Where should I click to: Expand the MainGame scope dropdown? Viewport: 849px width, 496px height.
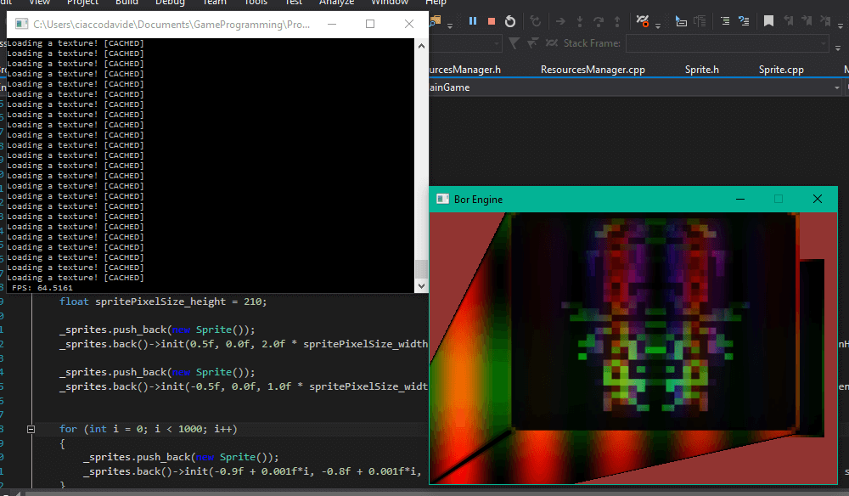(628, 87)
